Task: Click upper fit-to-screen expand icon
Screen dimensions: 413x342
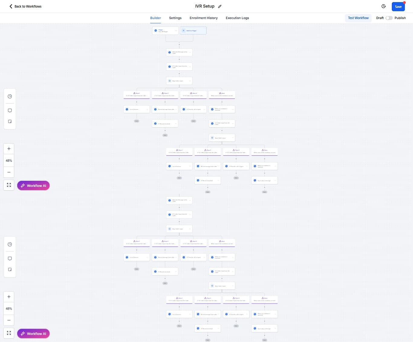Action: (x=9, y=185)
